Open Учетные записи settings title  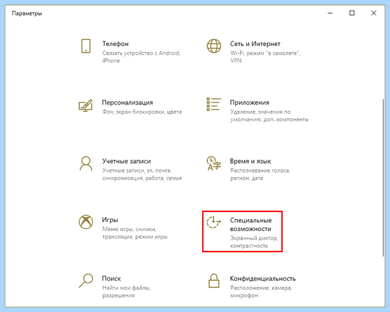point(126,161)
